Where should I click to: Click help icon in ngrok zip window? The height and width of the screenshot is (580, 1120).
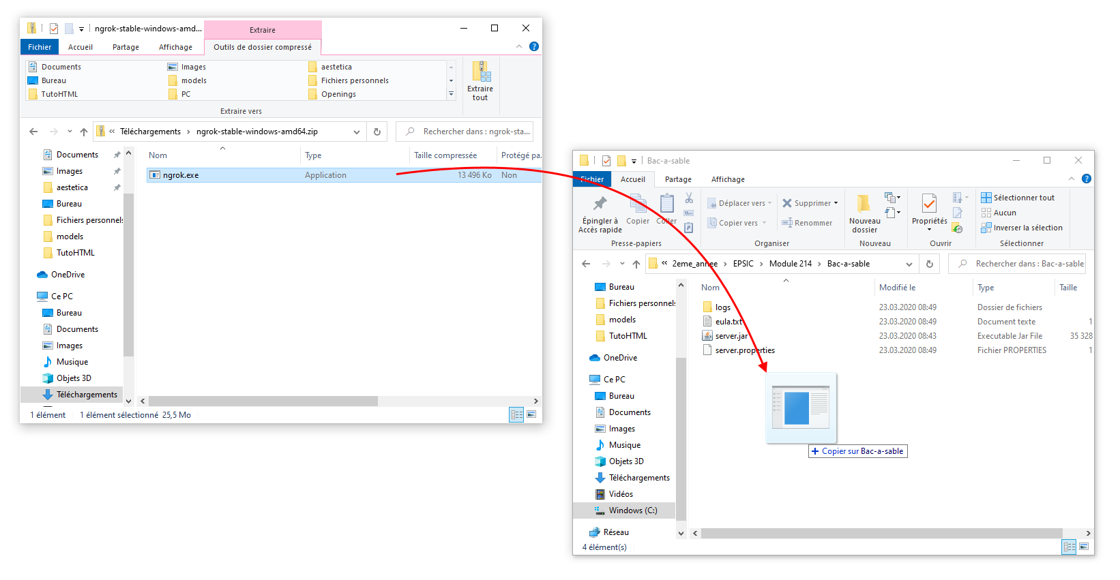534,46
